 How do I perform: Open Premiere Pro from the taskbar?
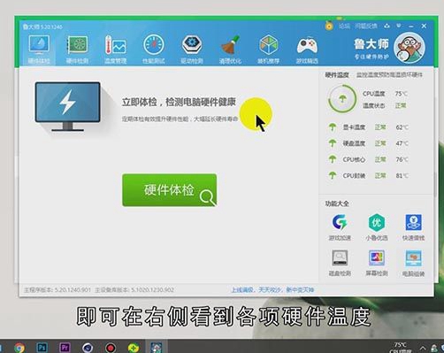[65, 348]
